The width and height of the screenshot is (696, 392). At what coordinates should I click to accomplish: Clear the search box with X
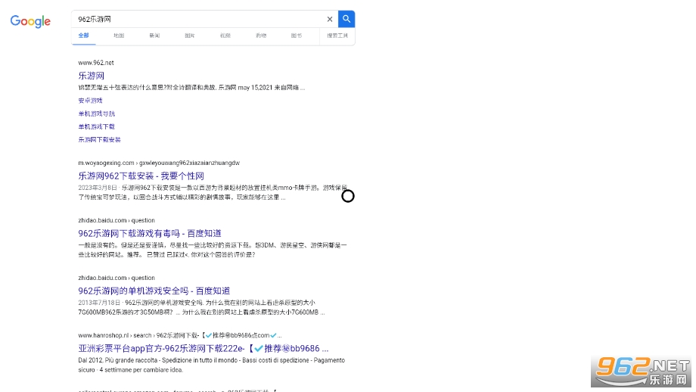click(330, 19)
